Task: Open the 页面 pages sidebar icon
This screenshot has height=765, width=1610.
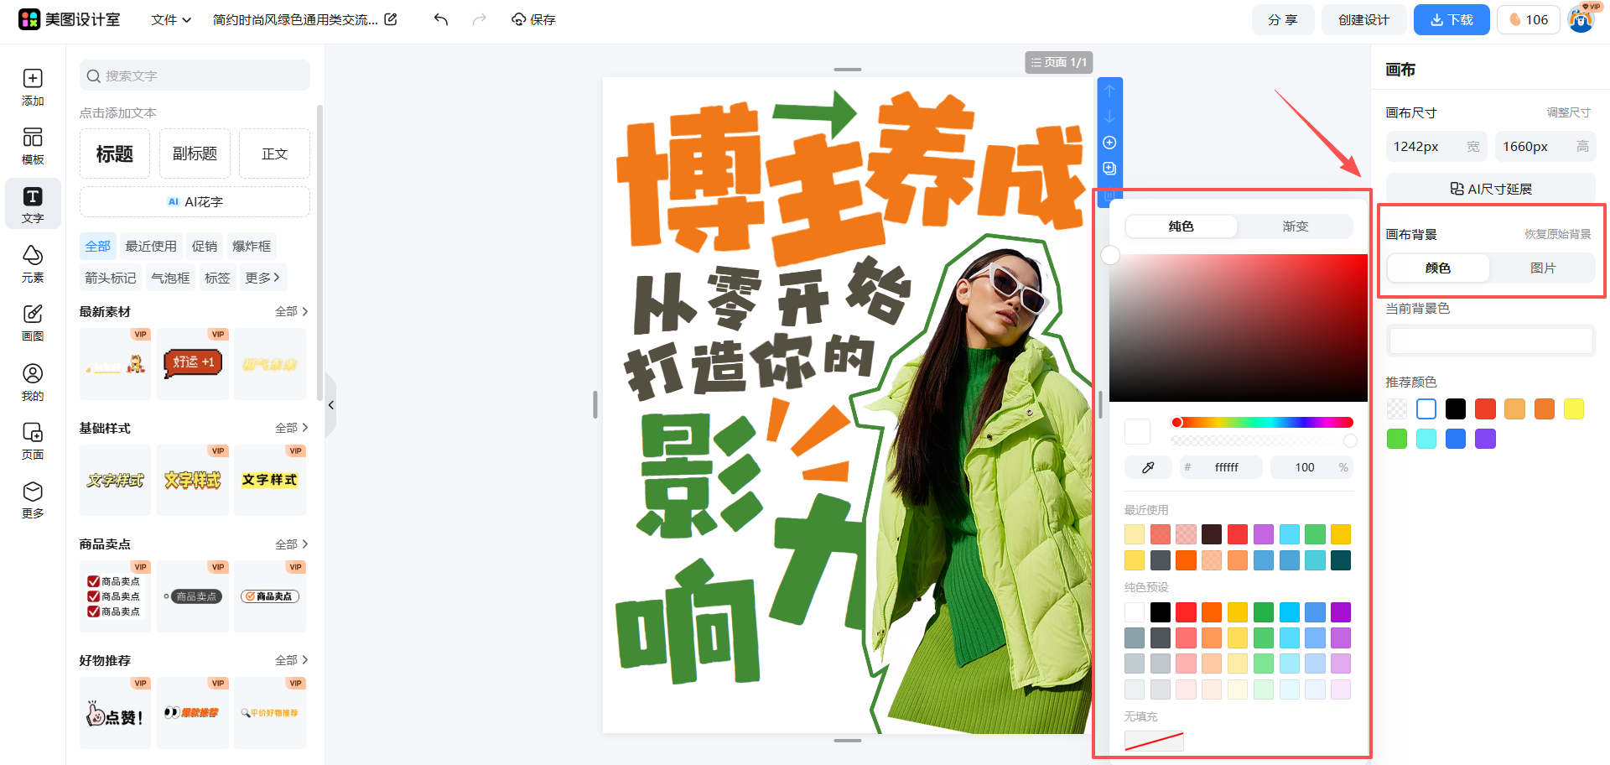Action: click(33, 441)
